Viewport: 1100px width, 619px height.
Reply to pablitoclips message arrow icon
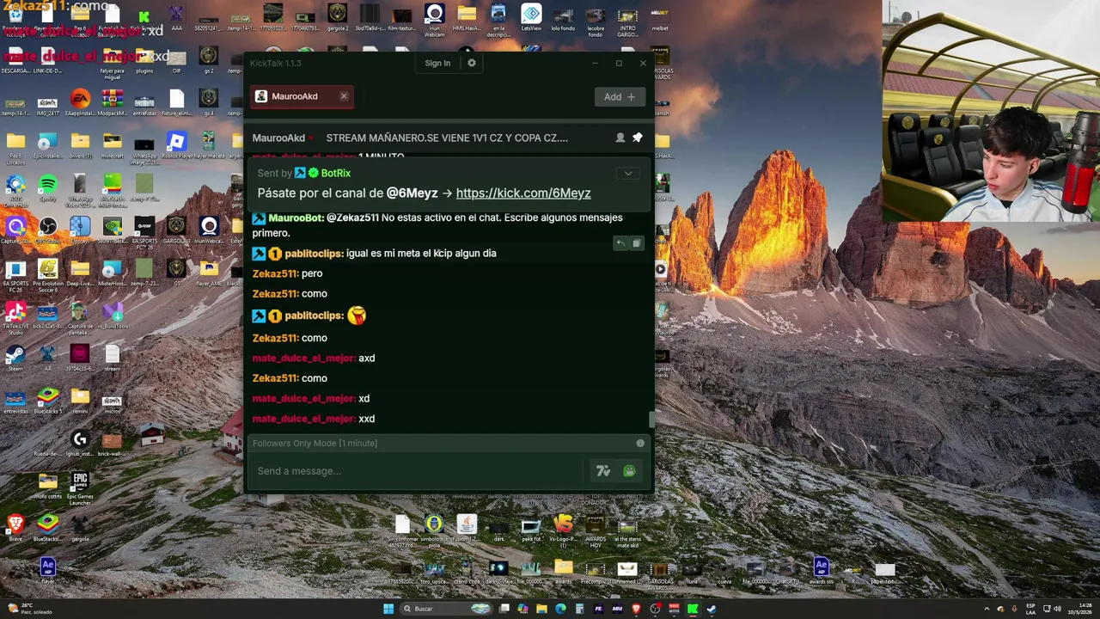click(620, 243)
